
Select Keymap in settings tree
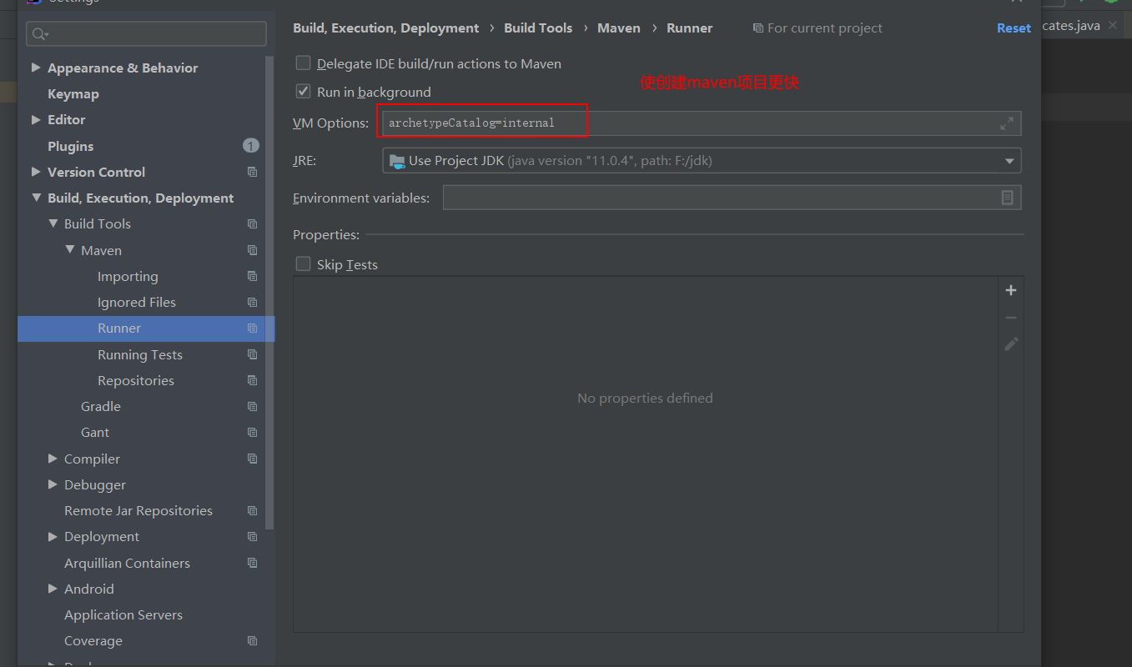[x=73, y=93]
